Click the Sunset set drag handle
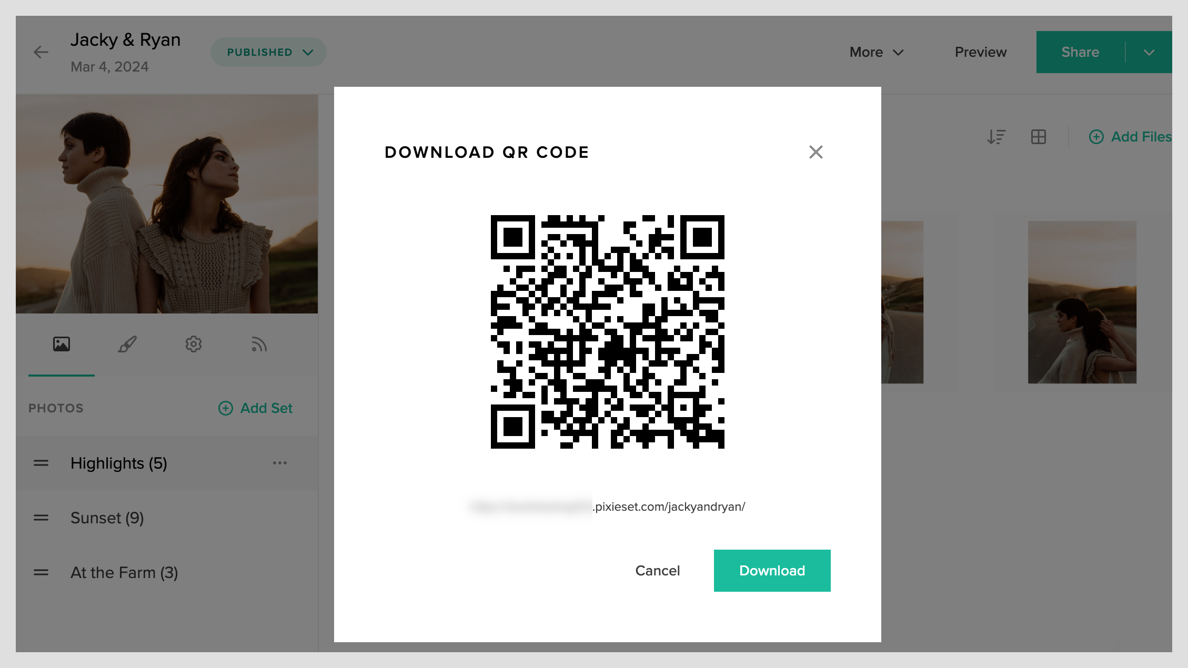The image size is (1188, 668). pos(41,518)
